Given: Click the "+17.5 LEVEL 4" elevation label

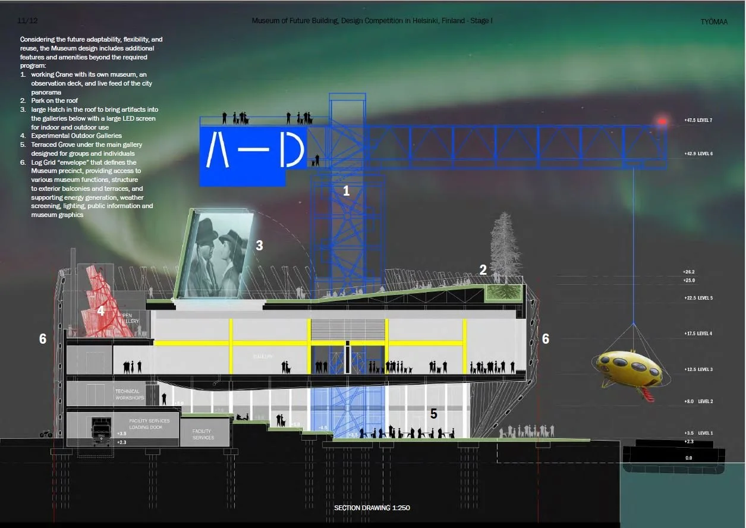Looking at the screenshot, I should pos(698,334).
